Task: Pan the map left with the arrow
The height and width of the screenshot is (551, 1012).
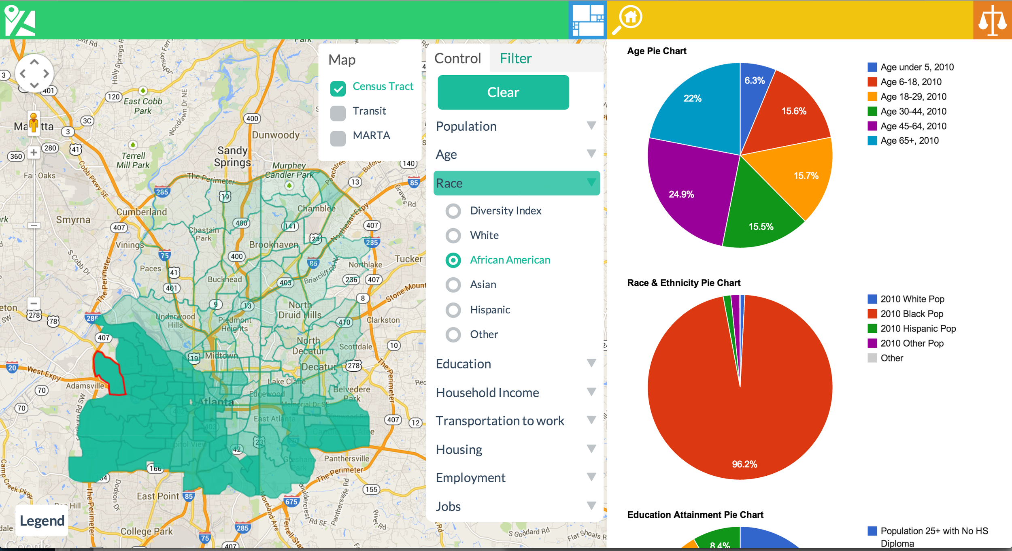Action: pos(23,74)
